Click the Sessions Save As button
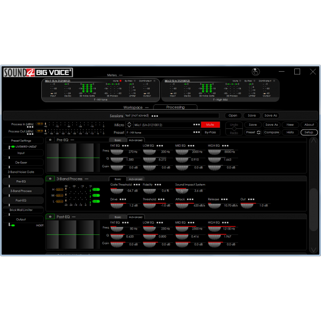Image resolution: width=321 pixels, height=321 pixels. click(x=270, y=116)
